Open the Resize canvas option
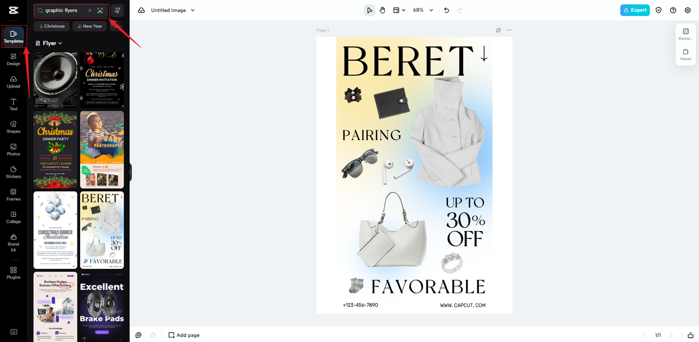The image size is (699, 342). tap(685, 55)
